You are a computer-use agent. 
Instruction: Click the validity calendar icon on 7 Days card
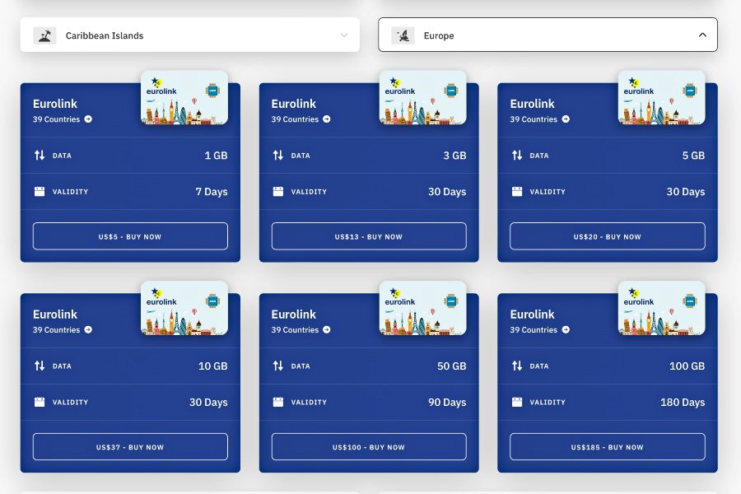(x=40, y=192)
